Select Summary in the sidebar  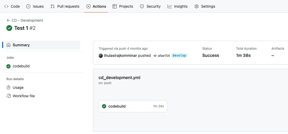(x=42, y=45)
